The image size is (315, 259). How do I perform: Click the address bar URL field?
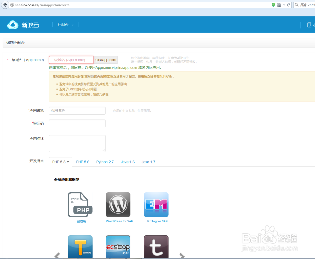(x=140, y=5)
